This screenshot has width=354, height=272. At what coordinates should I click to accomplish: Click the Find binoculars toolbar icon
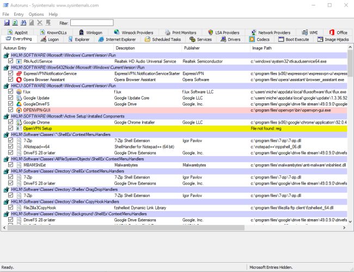[x=23, y=22]
